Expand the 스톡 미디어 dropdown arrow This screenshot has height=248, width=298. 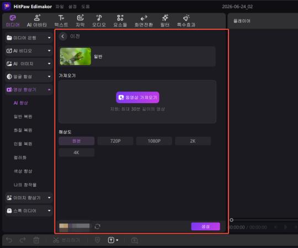point(49,211)
